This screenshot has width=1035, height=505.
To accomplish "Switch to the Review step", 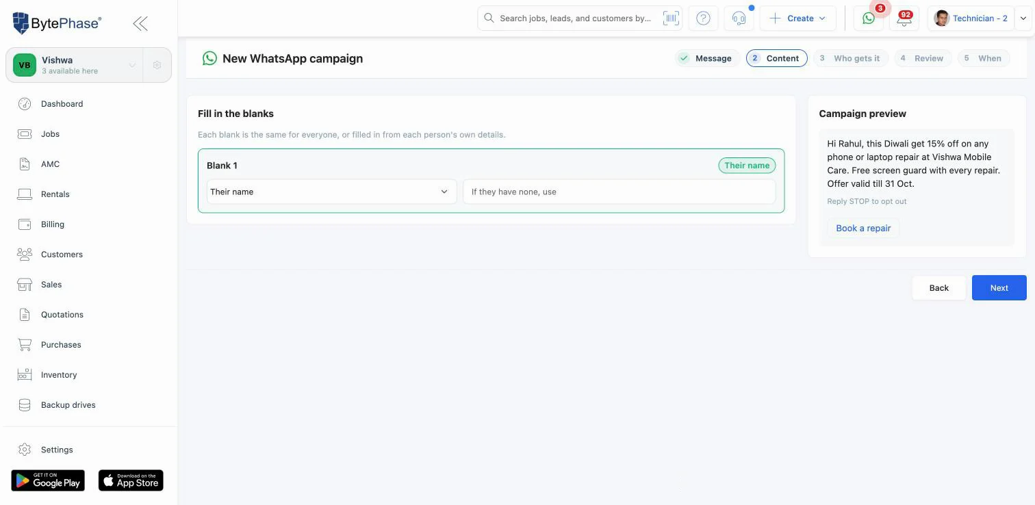I will (923, 58).
